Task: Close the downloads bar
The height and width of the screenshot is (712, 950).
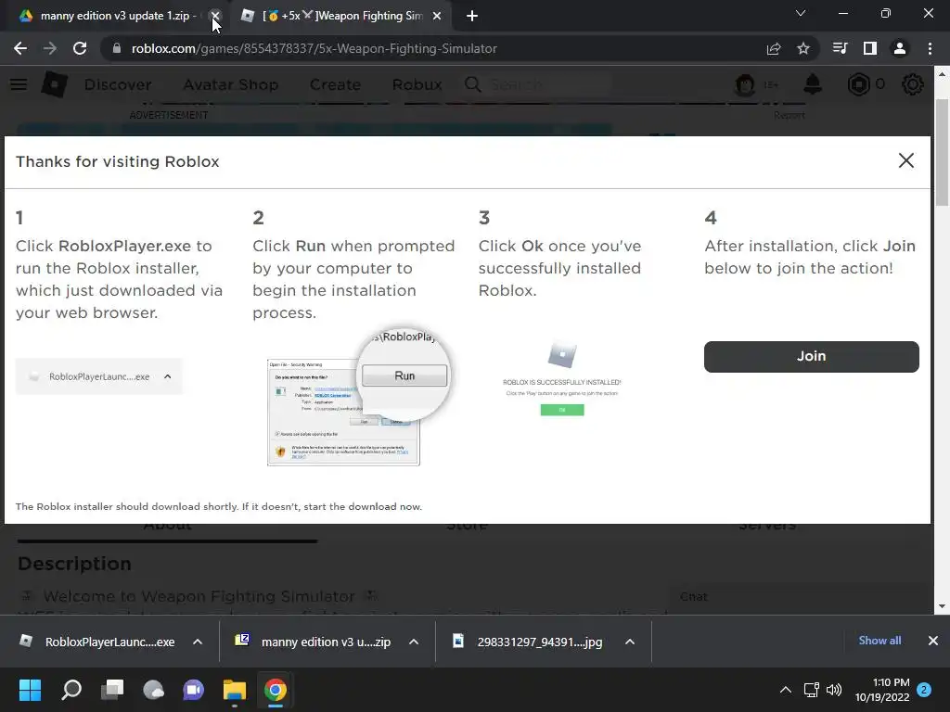Action: tap(933, 641)
